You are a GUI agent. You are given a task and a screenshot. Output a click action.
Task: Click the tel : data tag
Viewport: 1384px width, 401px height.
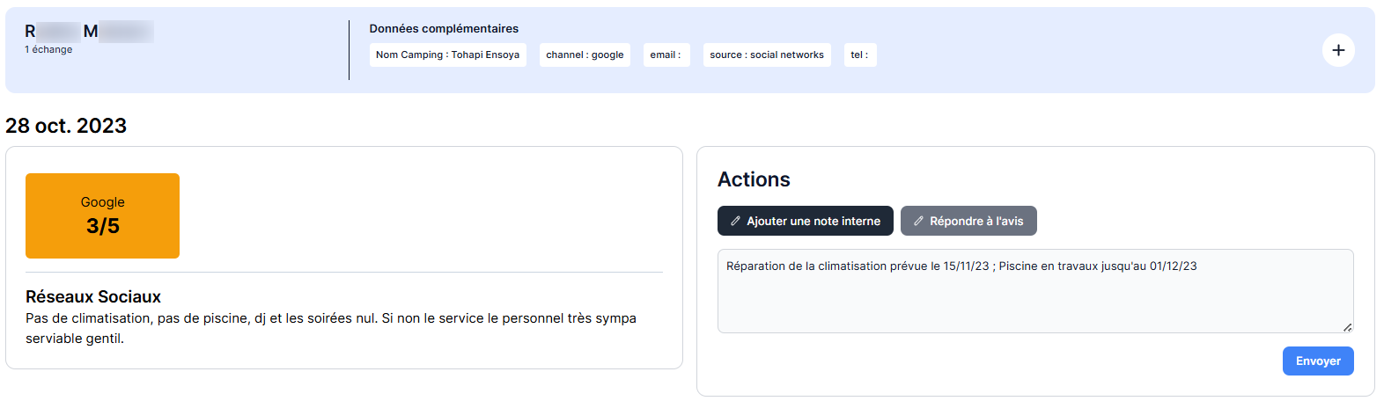tap(859, 55)
